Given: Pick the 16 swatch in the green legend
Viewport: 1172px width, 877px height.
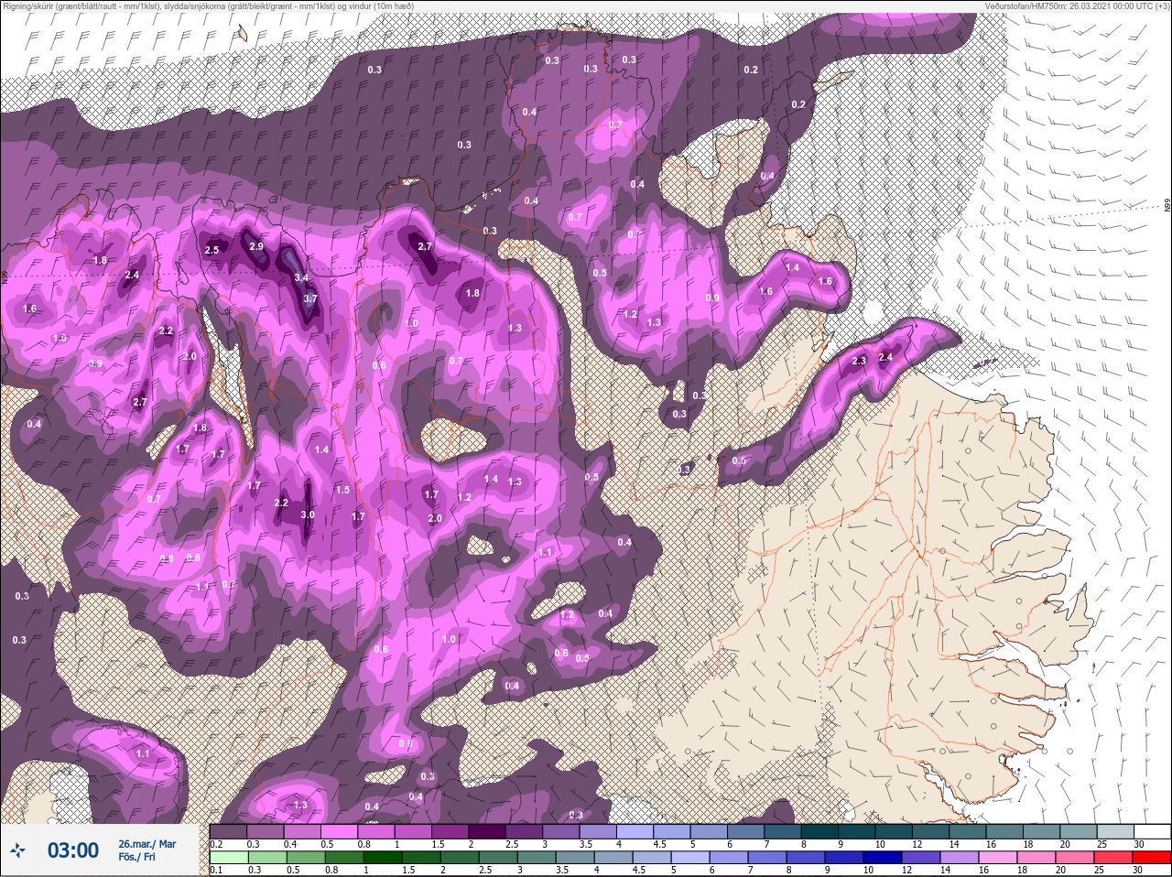Looking at the screenshot, I should tap(998, 858).
